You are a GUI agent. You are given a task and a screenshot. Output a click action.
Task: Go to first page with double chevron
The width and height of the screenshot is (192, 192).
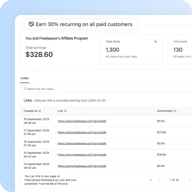[151, 180]
